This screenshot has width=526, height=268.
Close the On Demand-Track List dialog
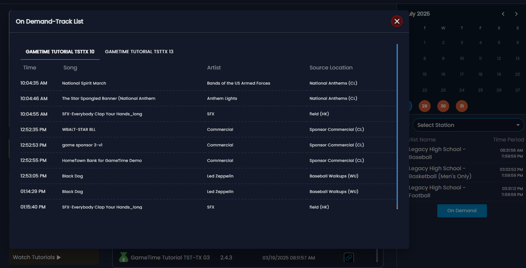click(x=397, y=21)
